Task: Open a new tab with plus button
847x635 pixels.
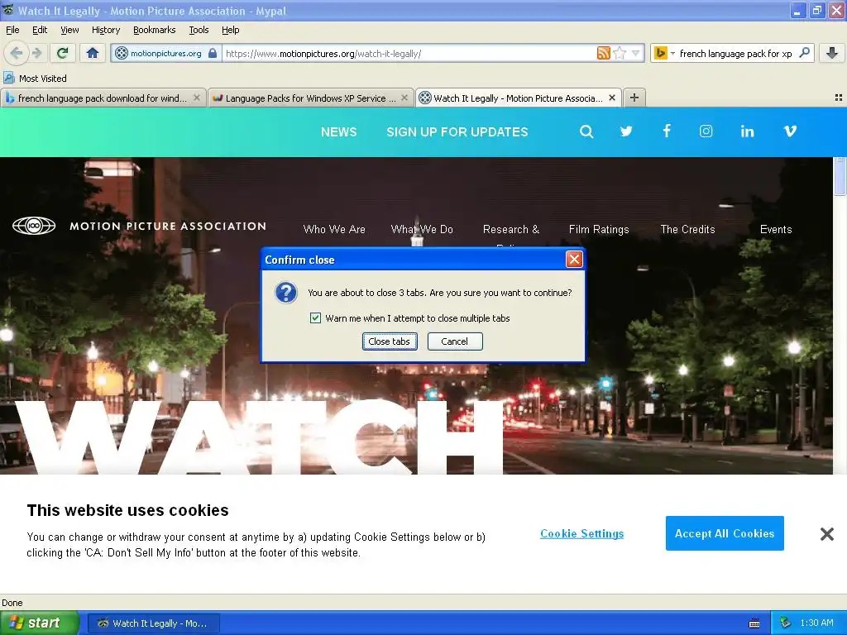Action: 634,98
